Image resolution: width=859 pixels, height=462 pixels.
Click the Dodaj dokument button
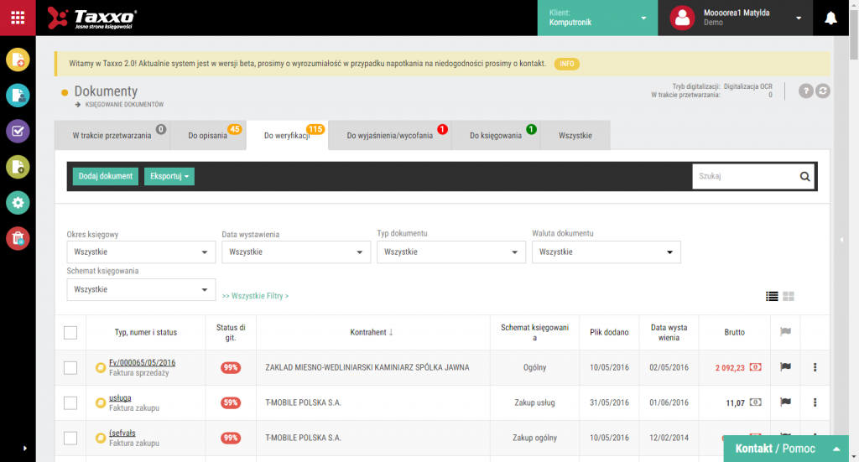(x=105, y=176)
